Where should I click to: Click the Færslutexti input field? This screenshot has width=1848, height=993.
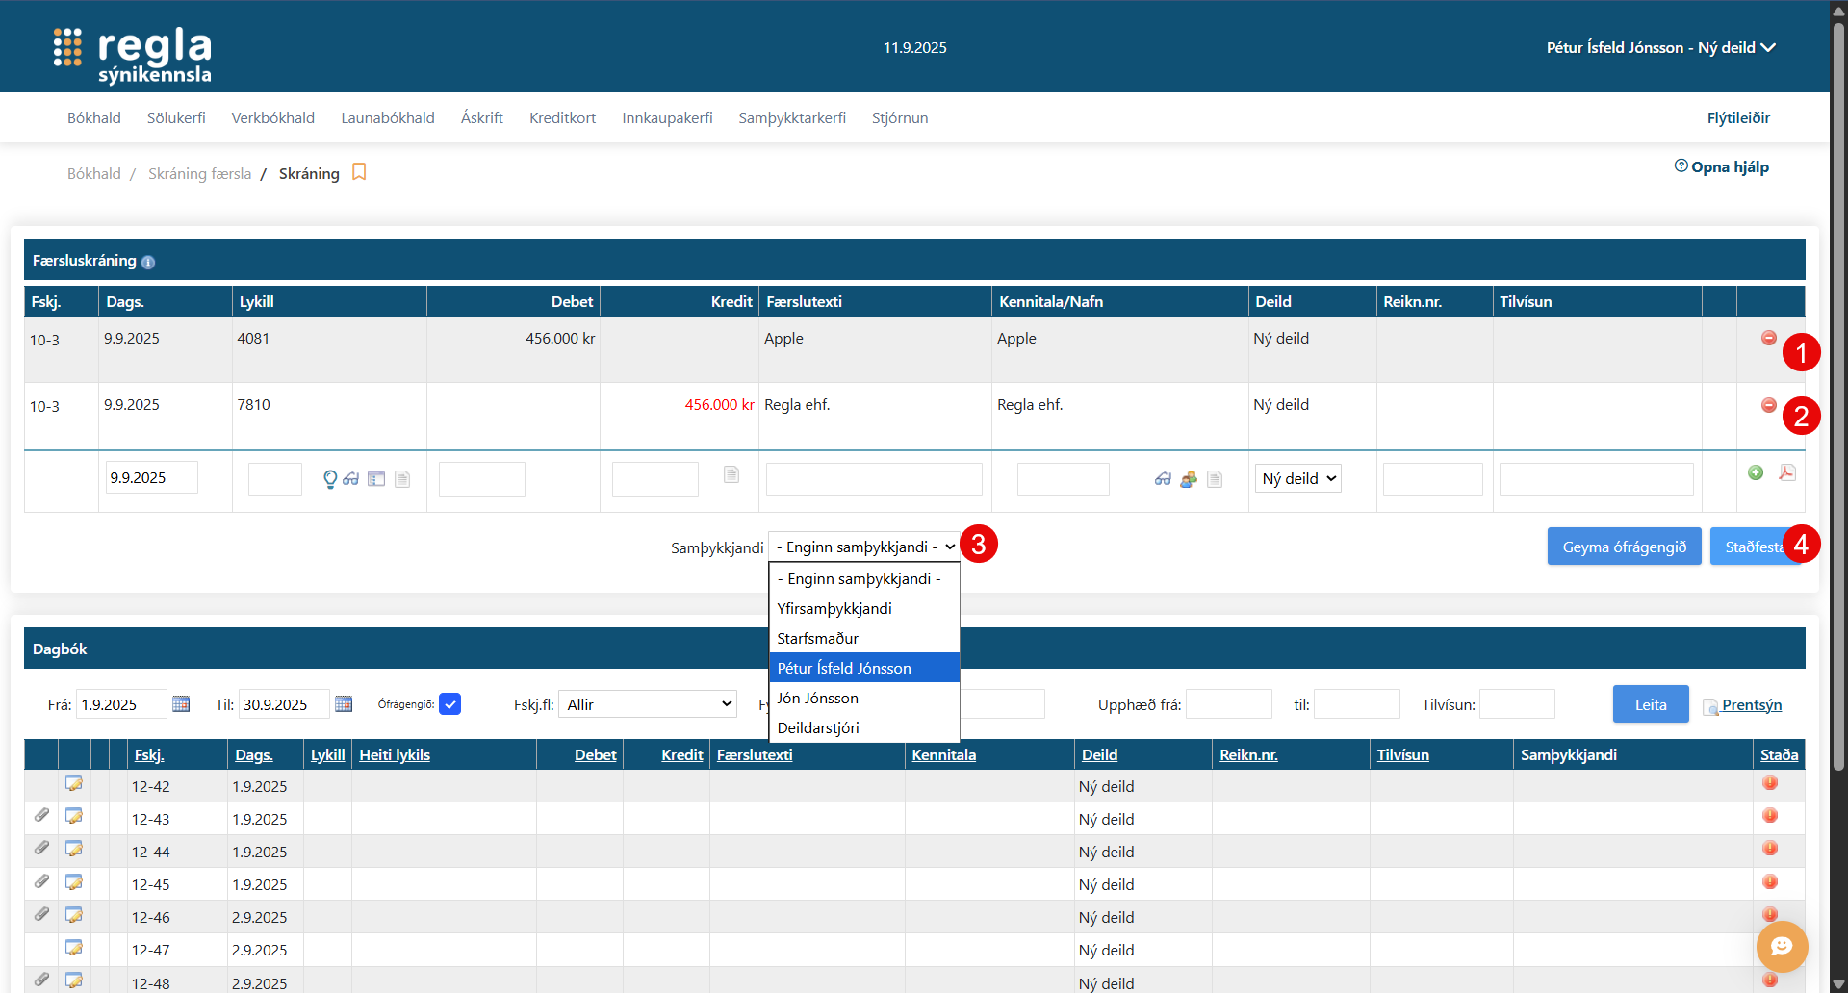[x=873, y=478]
